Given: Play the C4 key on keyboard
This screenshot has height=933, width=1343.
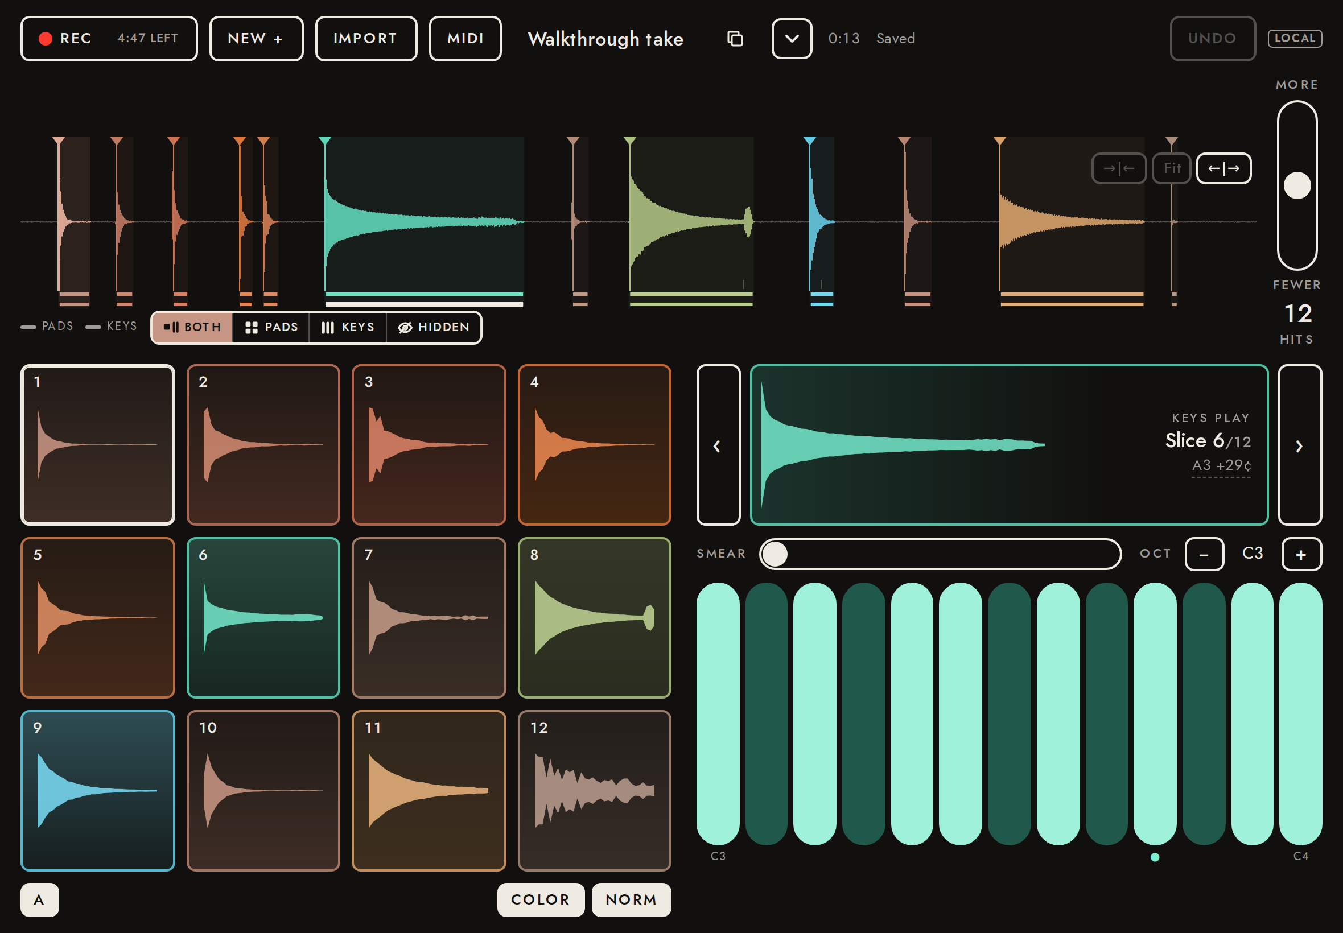Looking at the screenshot, I should 1301,714.
